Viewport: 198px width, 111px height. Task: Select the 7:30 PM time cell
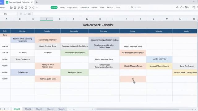click(x=5, y=79)
